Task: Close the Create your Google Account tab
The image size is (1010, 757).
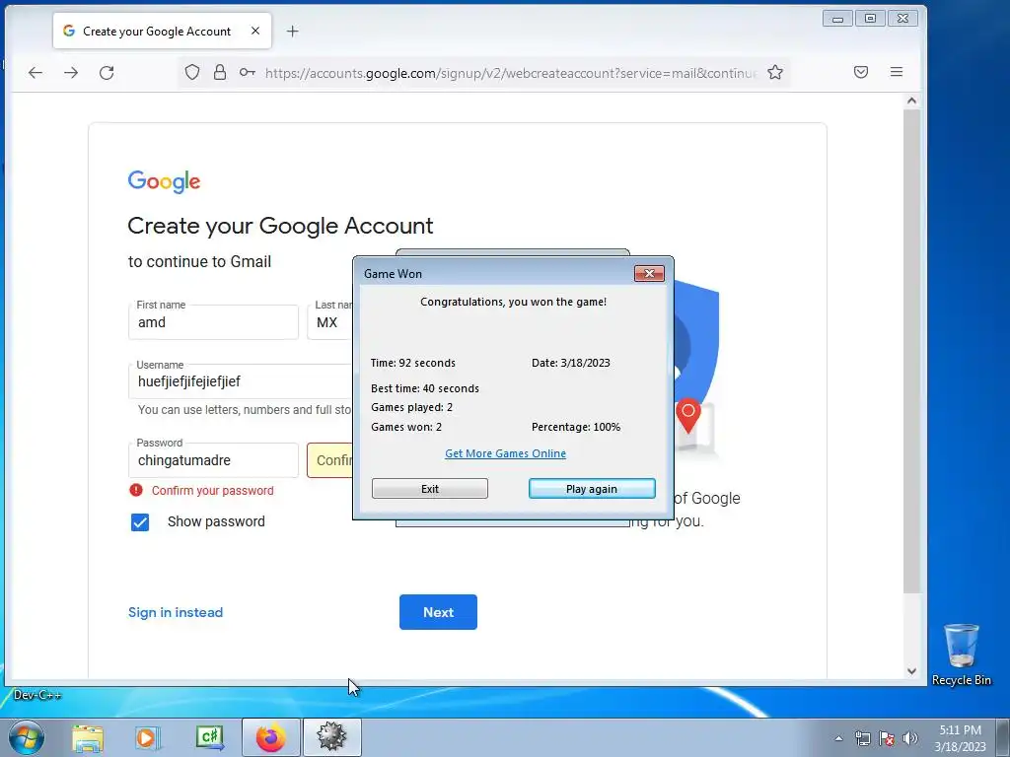Action: [x=255, y=31]
